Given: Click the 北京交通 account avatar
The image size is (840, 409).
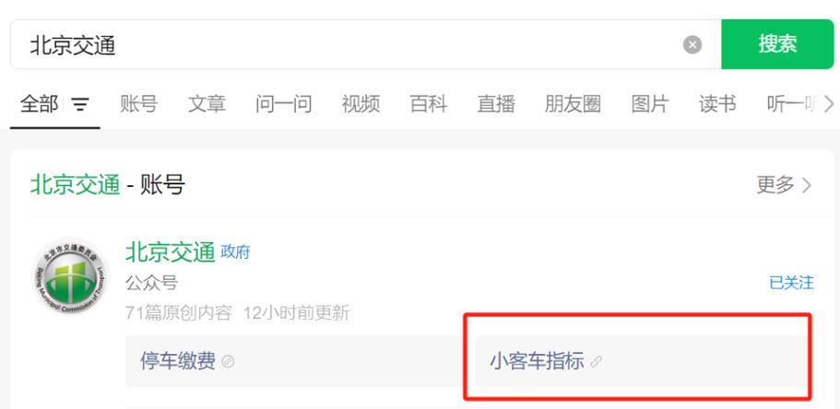Looking at the screenshot, I should 70,275.
